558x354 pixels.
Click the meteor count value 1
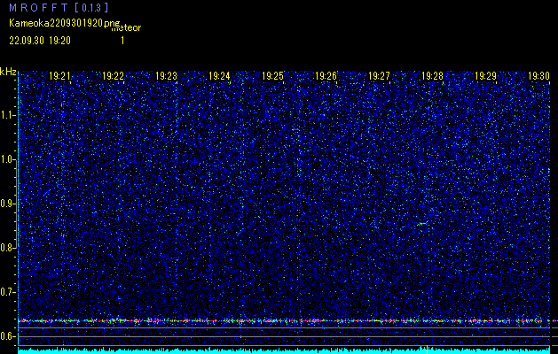tap(122, 41)
